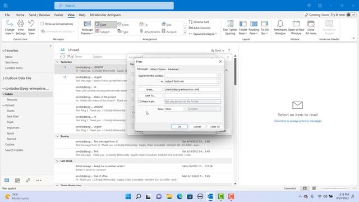Image resolution: width=359 pixels, height=202 pixels.
Task: Click Reset View icon
Action: click(x=31, y=27)
